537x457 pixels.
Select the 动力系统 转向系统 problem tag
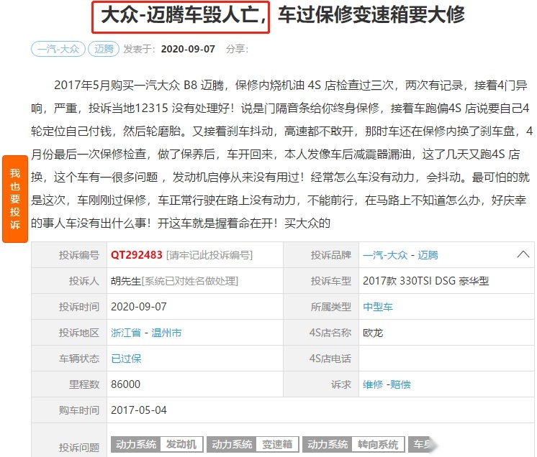coord(353,444)
